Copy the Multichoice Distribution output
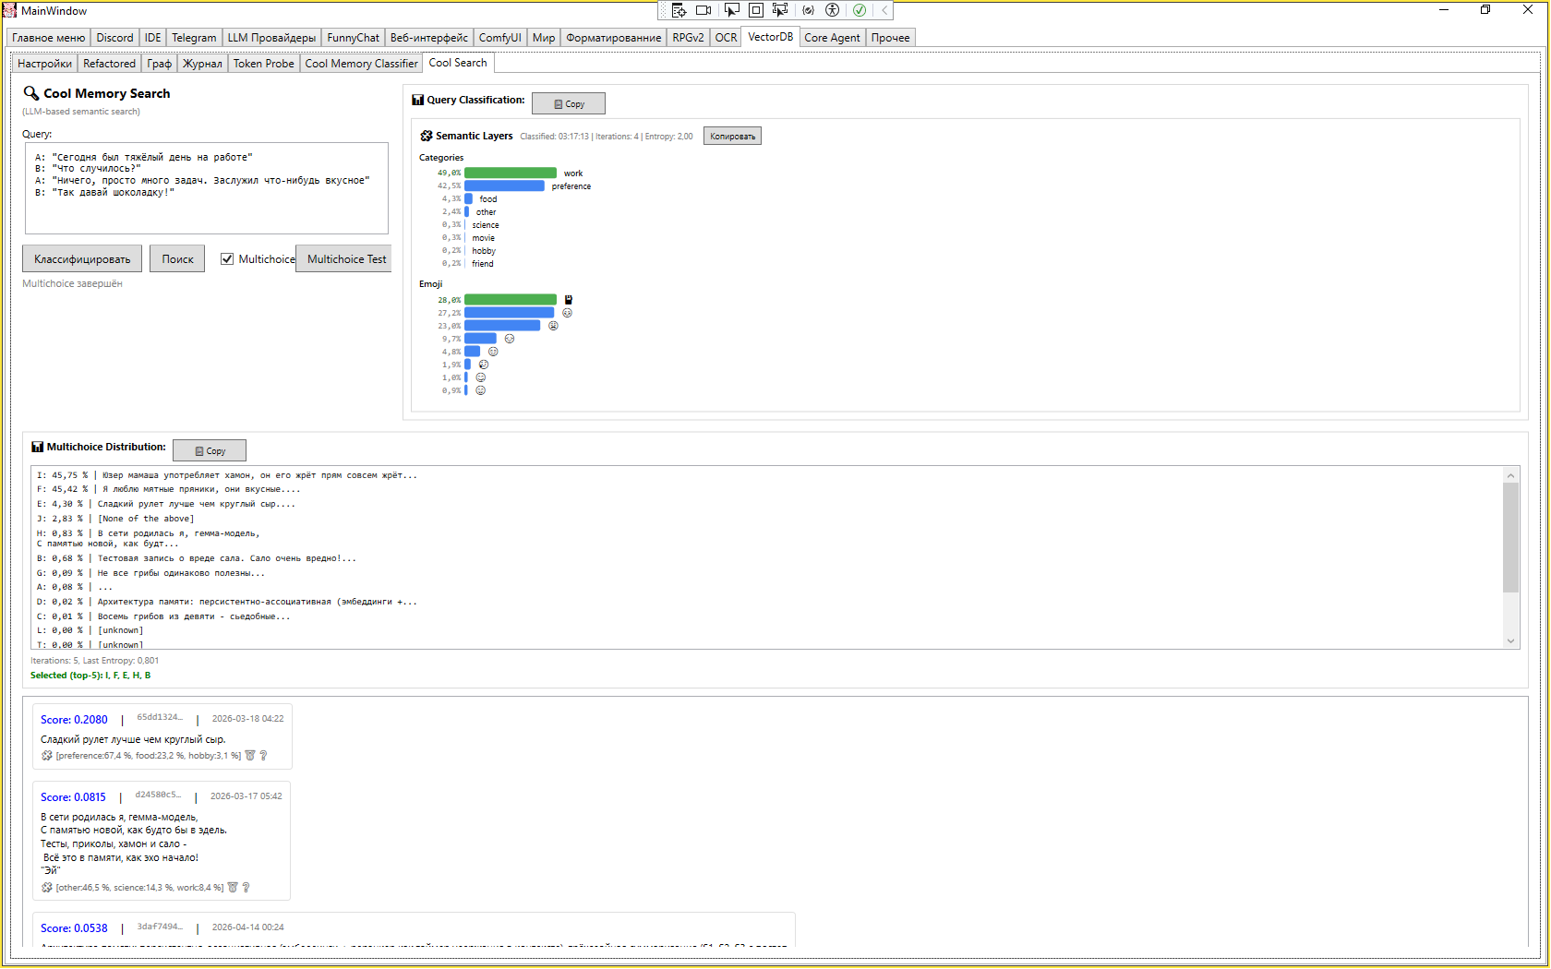This screenshot has height=969, width=1551. tap(210, 450)
